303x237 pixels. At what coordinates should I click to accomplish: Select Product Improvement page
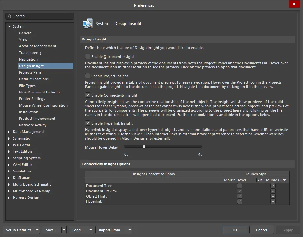37,118
